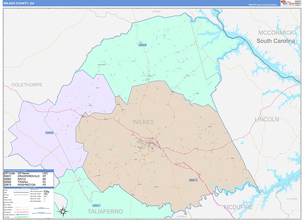The width and height of the screenshot is (304, 220).
Task: Click the 30673 cell in the ZIP index
Action: pos(8,185)
